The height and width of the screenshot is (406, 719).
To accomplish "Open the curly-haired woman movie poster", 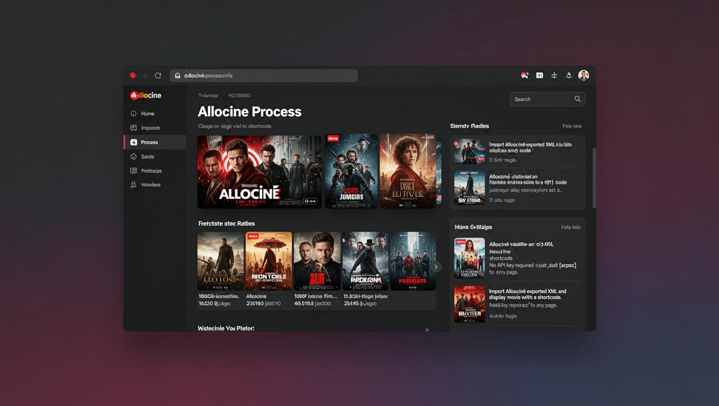I will [x=408, y=171].
